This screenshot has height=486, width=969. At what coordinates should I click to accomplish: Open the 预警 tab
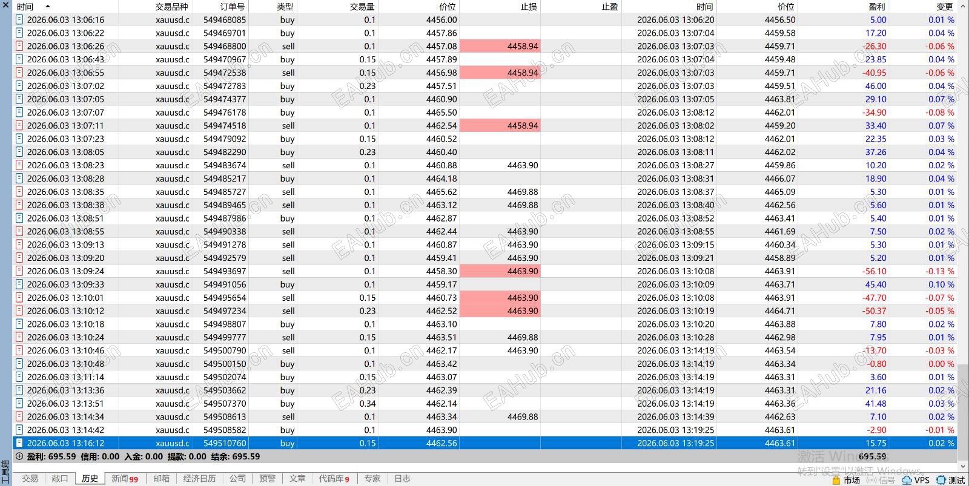(x=267, y=479)
